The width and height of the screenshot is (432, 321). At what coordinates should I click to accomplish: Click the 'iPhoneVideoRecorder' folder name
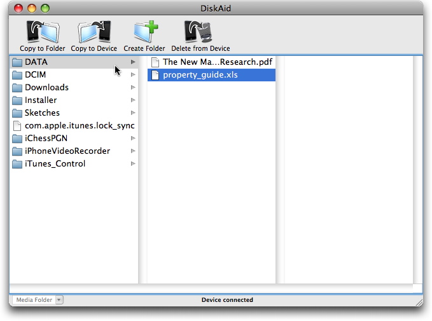click(67, 151)
